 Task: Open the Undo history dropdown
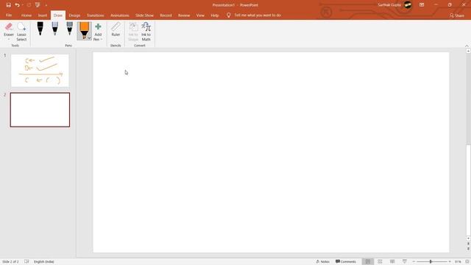[23, 5]
